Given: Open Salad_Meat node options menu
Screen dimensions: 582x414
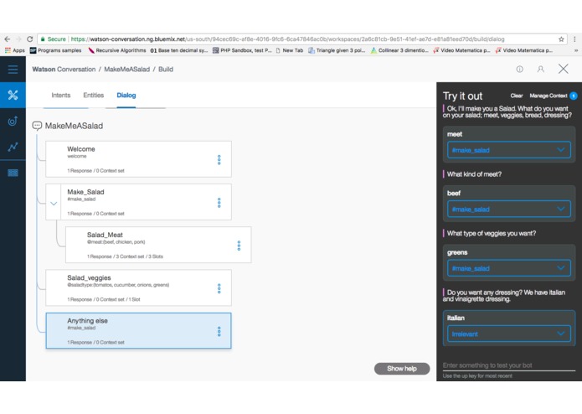Looking at the screenshot, I should [239, 246].
